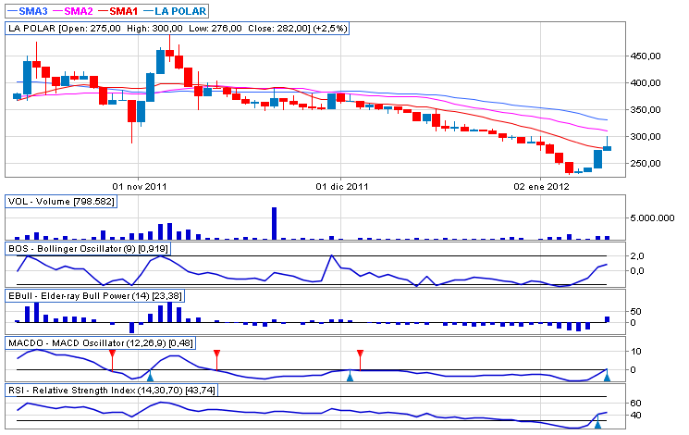Click the last blue candlestick on the price chart
689x435 pixels.
click(608, 146)
